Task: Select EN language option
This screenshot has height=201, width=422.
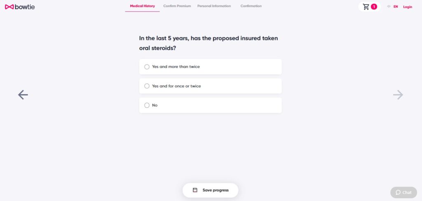Action: pos(396,7)
